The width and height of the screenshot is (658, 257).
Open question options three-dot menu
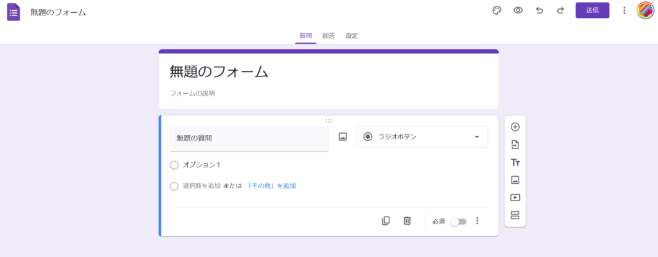point(477,221)
